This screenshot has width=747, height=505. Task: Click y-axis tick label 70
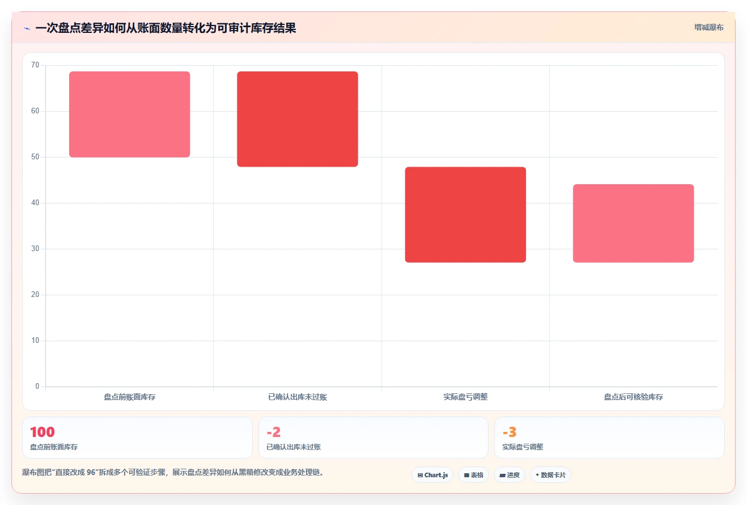(35, 65)
